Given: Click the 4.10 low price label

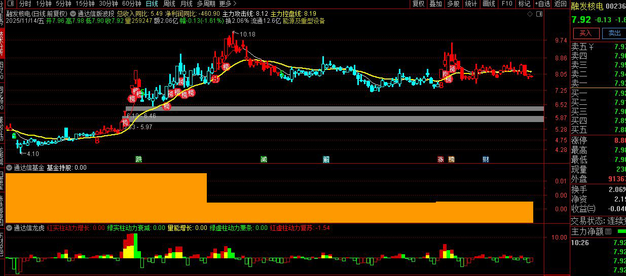Looking at the screenshot, I should pyautogui.click(x=33, y=153).
